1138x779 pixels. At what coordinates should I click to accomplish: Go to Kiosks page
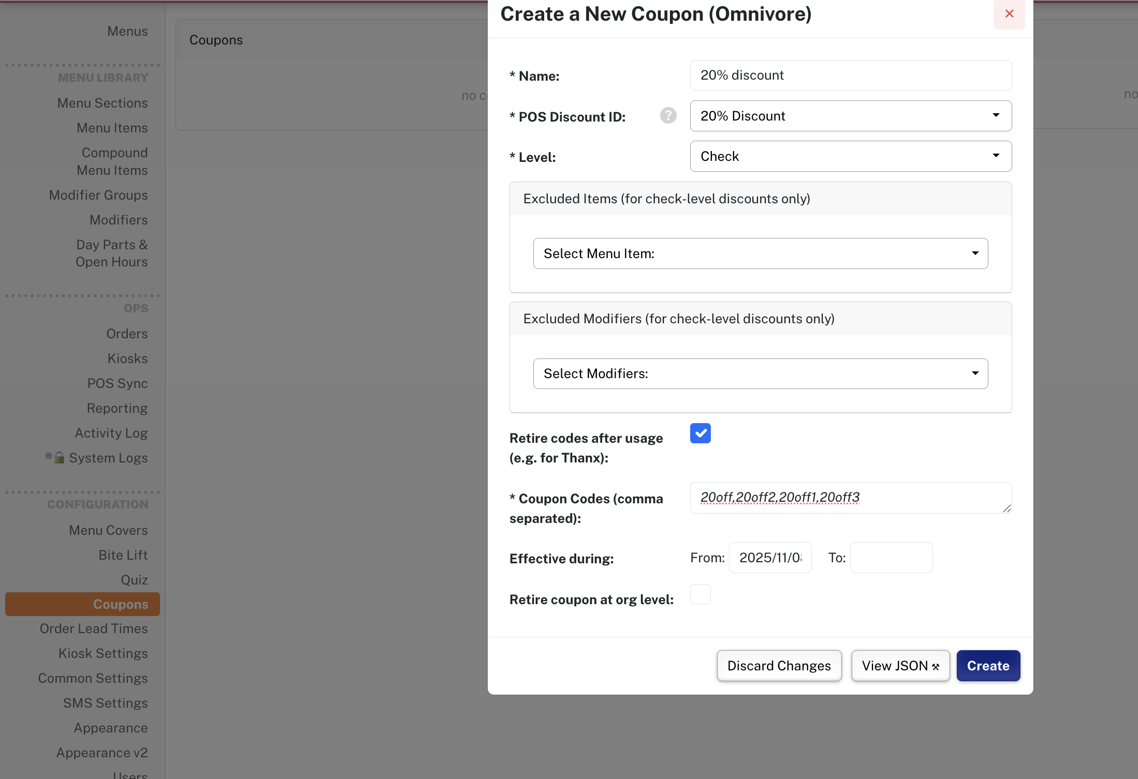coord(127,358)
